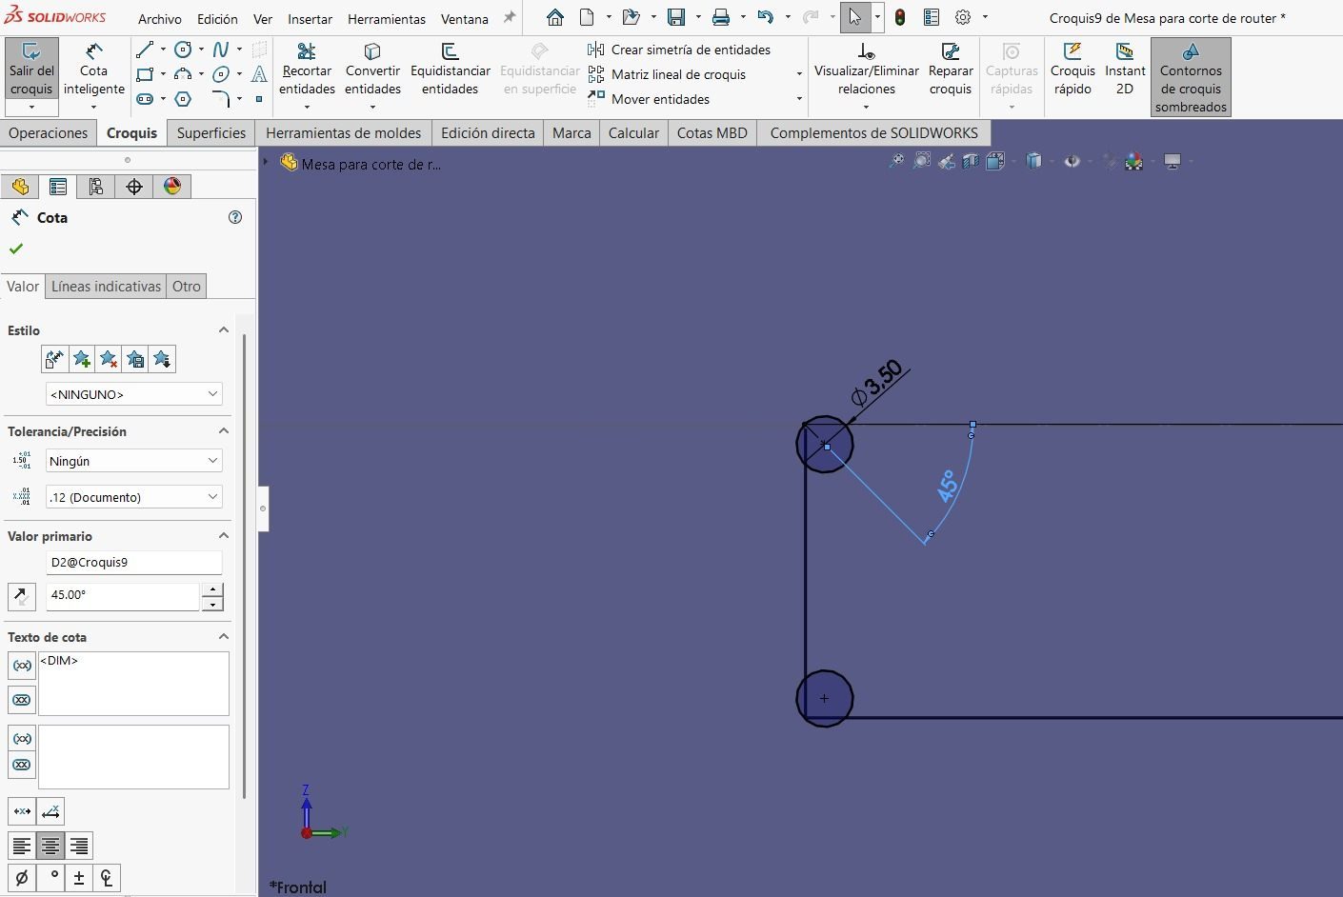Click the Home icon in title bar
This screenshot has height=897, width=1343.
tap(555, 17)
